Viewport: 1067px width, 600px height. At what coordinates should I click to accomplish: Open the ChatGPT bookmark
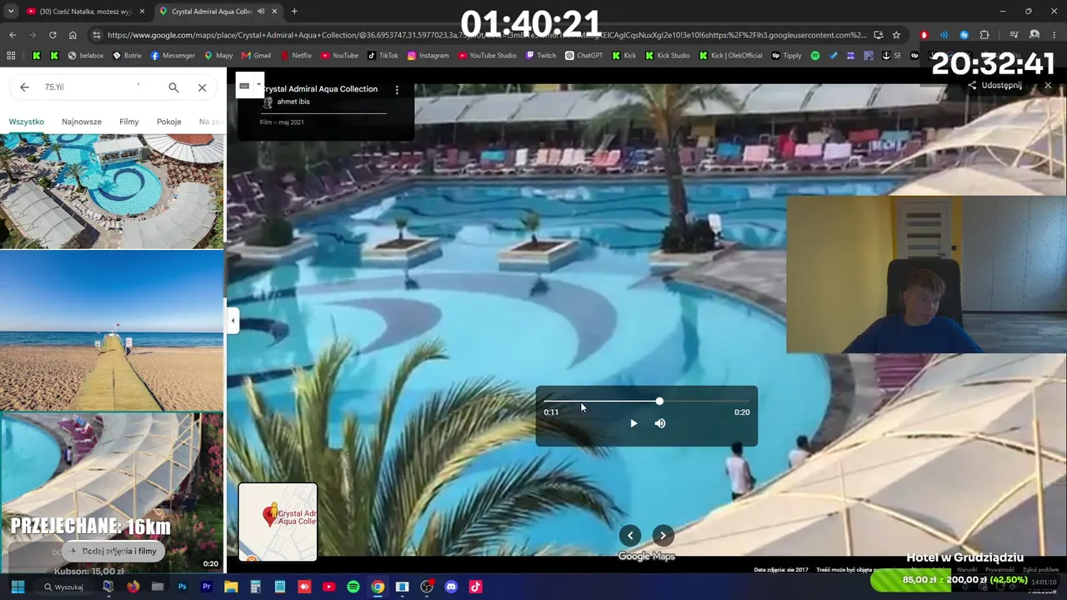[584, 56]
